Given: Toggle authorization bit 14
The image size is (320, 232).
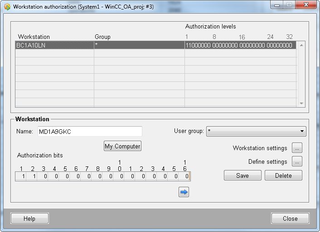Looking at the screenshot, I should point(162,176).
